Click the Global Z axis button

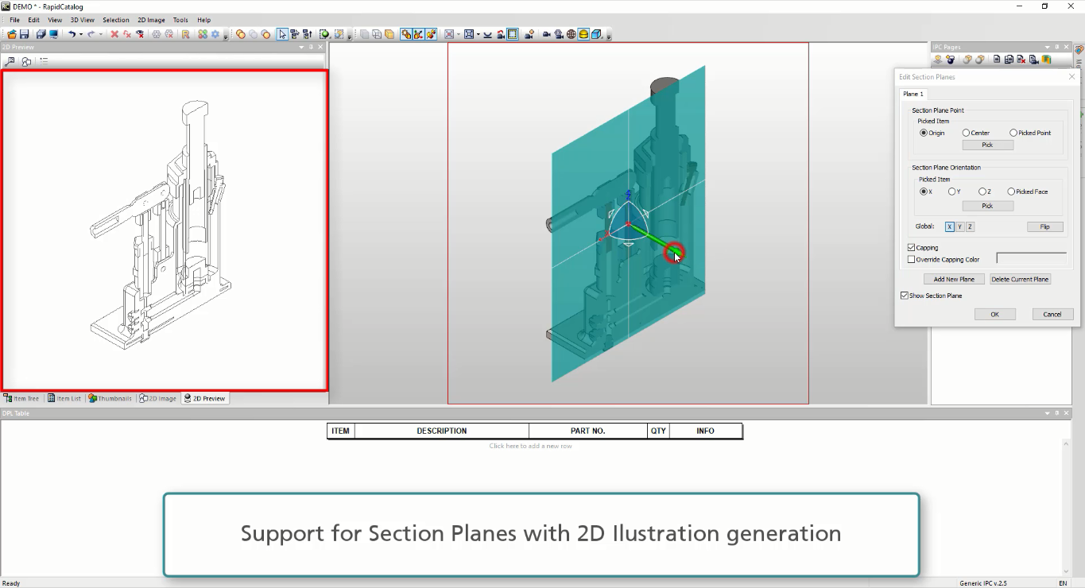(x=971, y=226)
